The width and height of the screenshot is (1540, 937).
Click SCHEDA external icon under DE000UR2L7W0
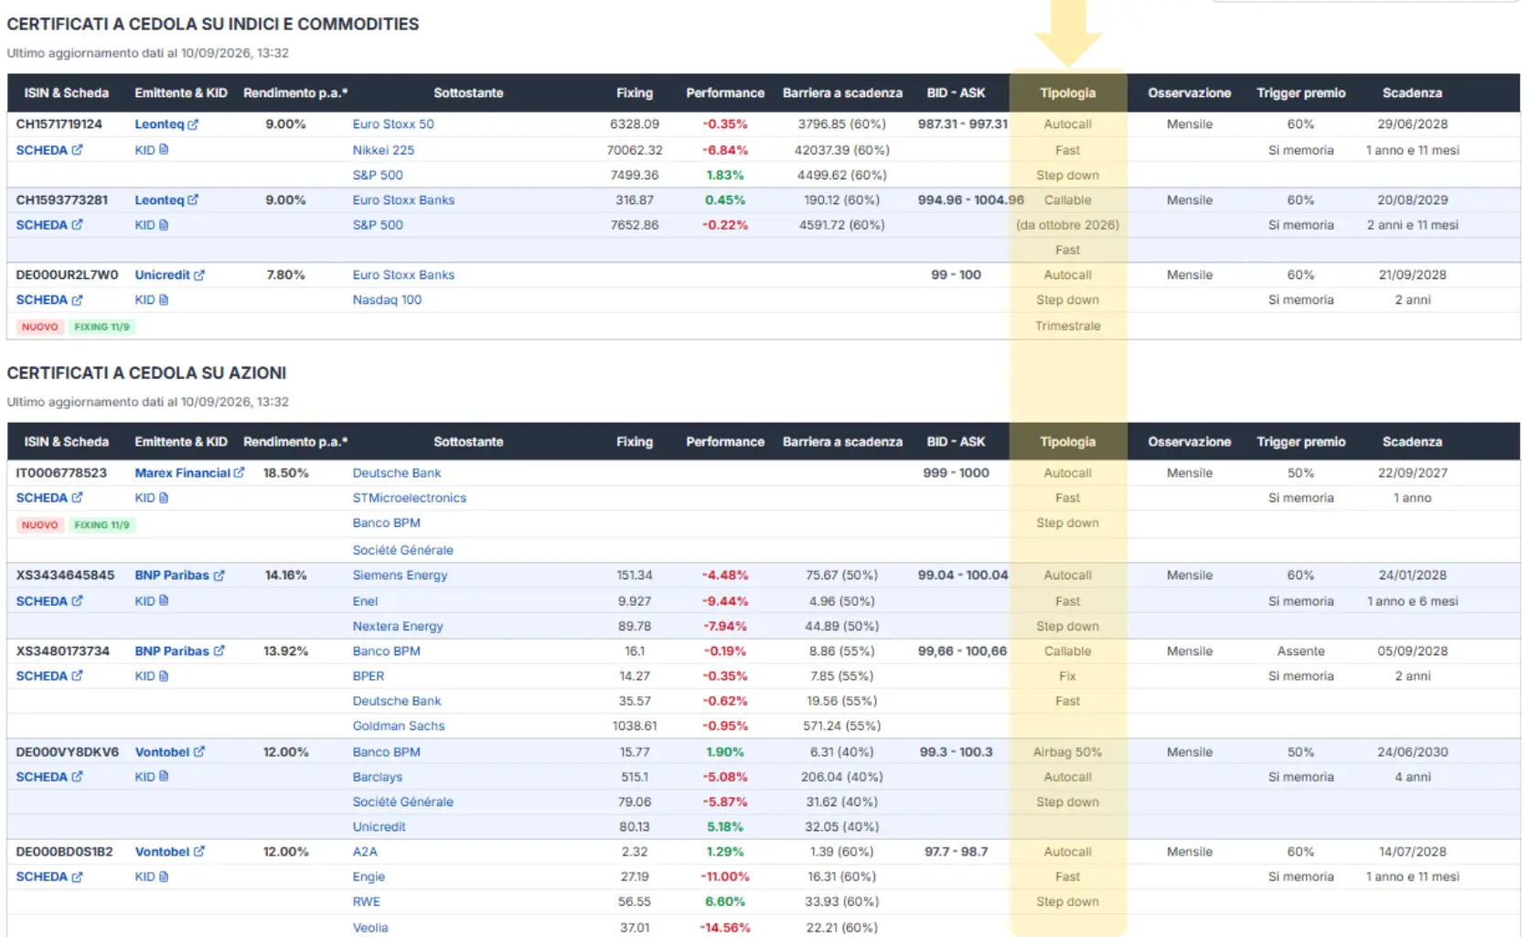[x=77, y=300]
